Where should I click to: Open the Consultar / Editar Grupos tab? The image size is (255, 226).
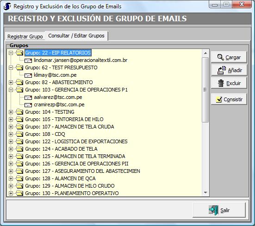point(76,36)
